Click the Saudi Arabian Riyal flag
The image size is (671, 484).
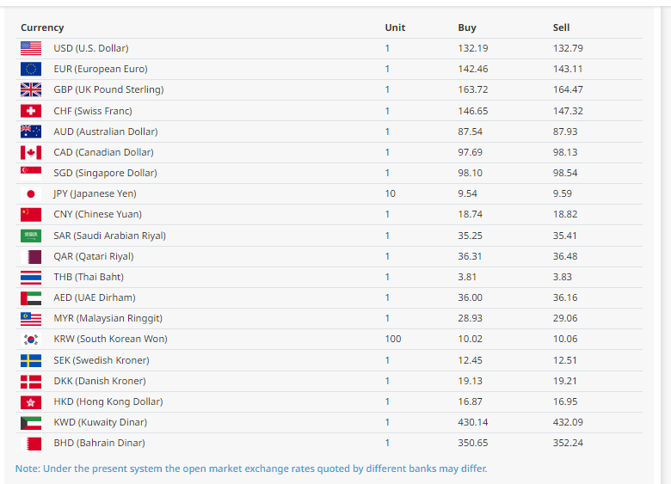31,236
